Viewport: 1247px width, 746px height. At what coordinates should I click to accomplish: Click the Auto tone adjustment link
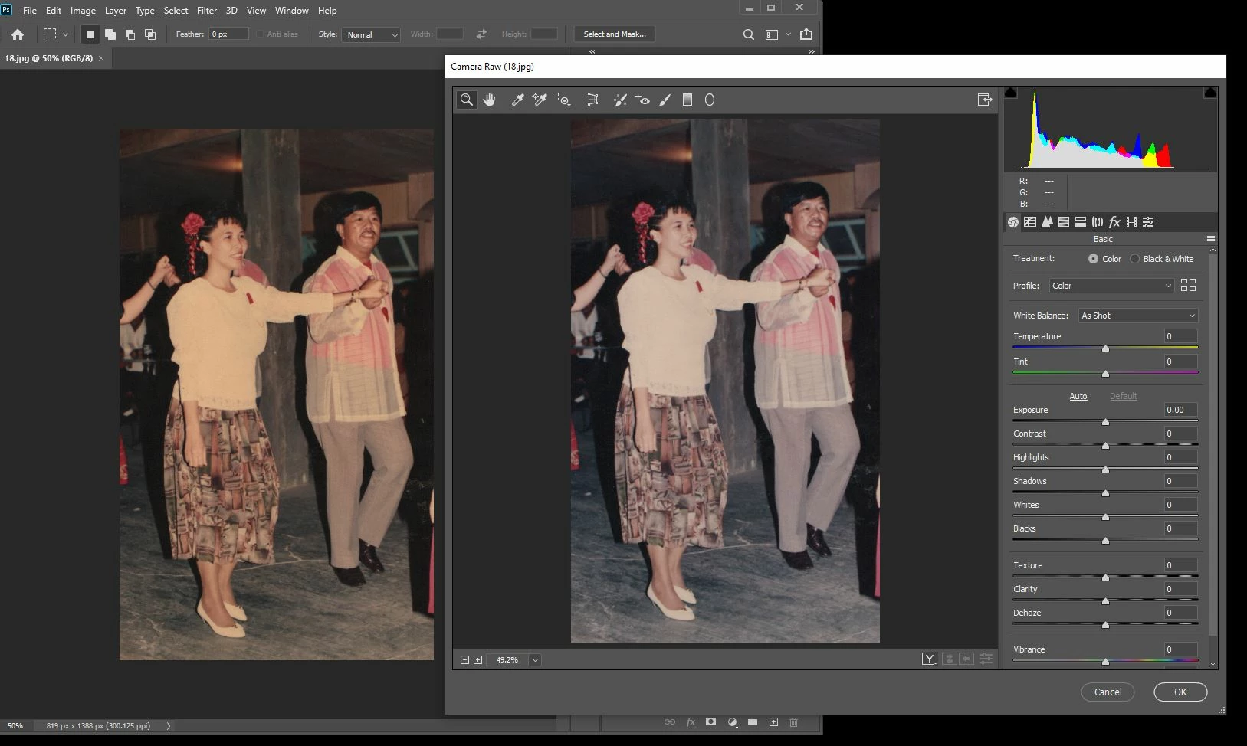1078,396
